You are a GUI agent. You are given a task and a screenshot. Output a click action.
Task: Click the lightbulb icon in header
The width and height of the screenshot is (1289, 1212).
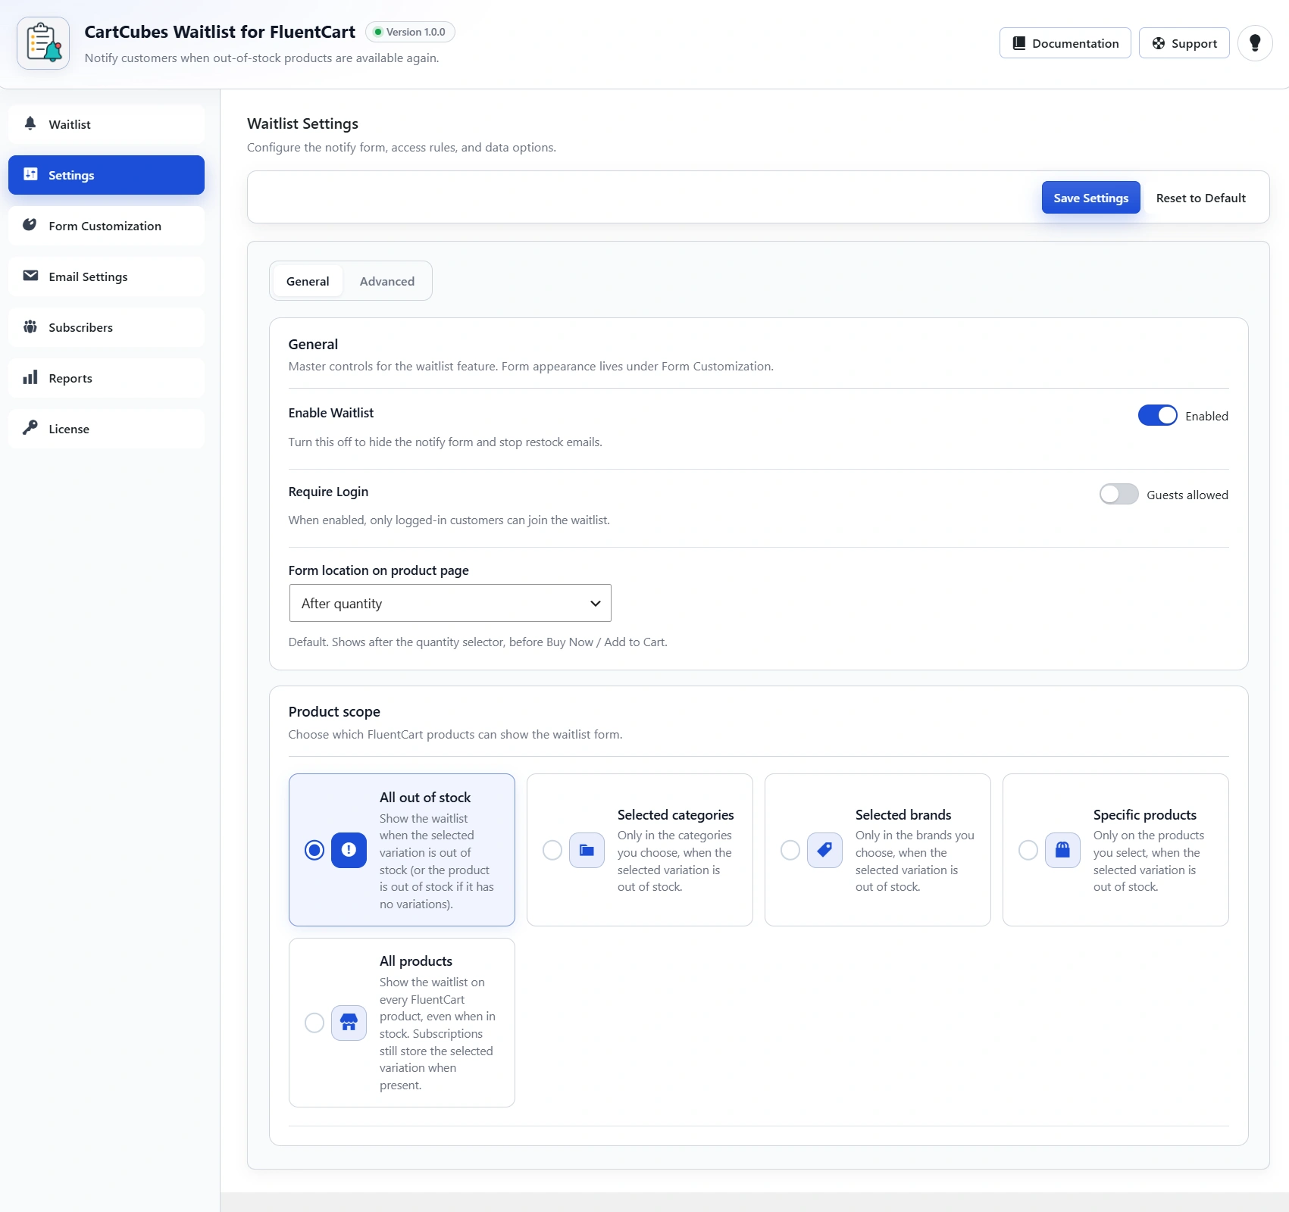point(1255,43)
